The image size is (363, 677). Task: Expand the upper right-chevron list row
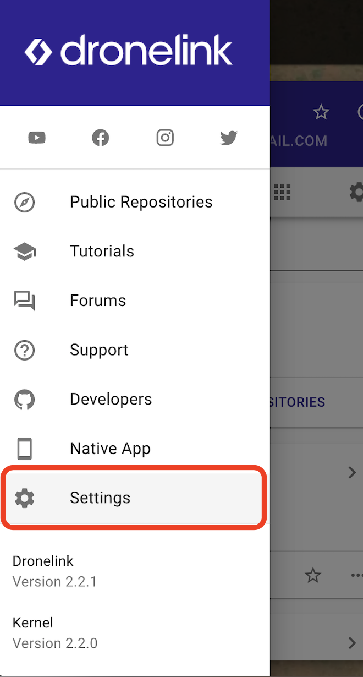coord(352,472)
